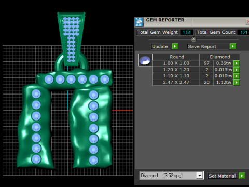
Task: Click the count cell showing 20
Action: pos(206,83)
